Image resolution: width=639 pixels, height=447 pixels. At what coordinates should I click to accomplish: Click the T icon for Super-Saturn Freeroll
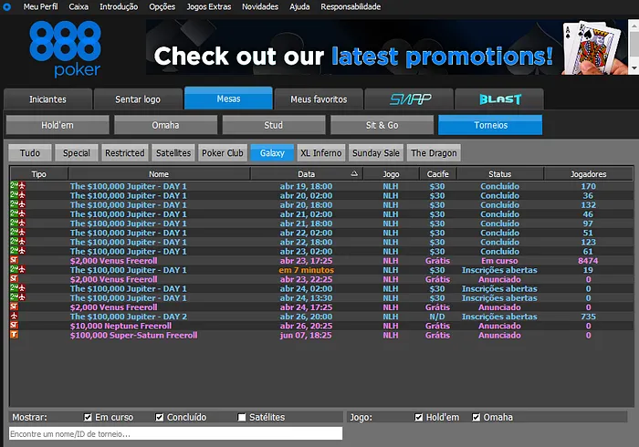[15, 335]
